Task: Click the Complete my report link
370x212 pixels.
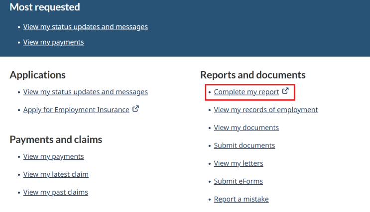Action: tap(247, 92)
